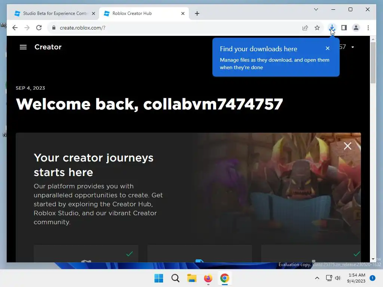Select 'Welcome back, collabvm7474757' heading
Screen dimensions: 383x287
tap(149, 104)
